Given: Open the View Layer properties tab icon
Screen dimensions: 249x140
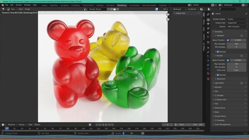Looking at the screenshot, I should click(x=208, y=28).
